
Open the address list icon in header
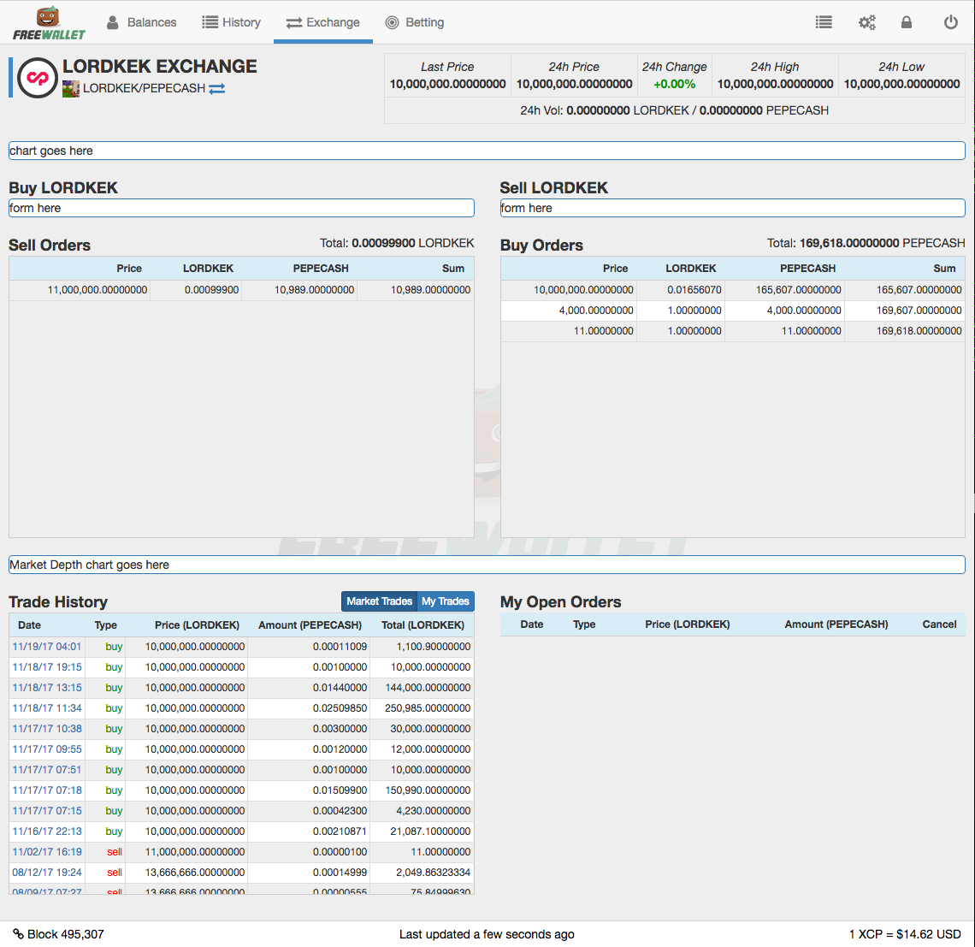tap(824, 22)
